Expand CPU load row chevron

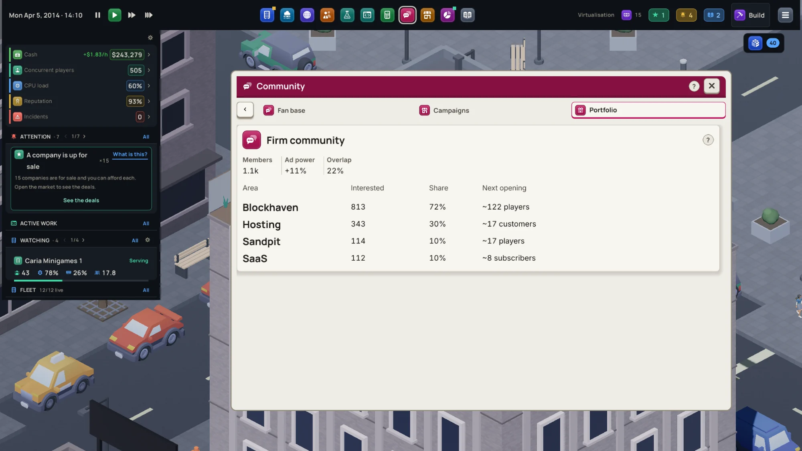[x=149, y=86]
